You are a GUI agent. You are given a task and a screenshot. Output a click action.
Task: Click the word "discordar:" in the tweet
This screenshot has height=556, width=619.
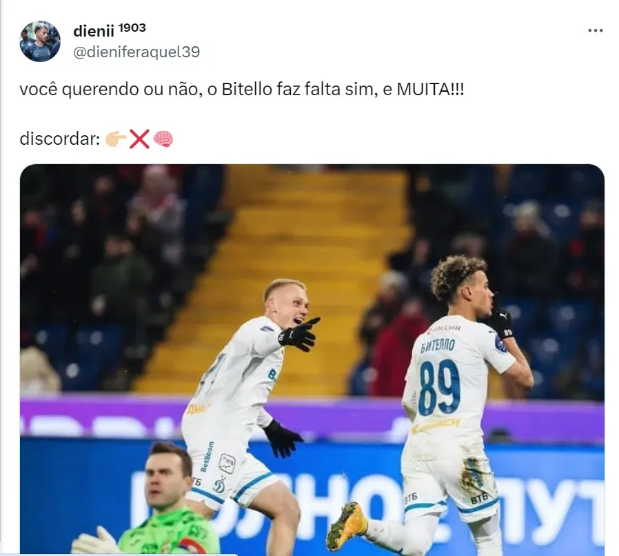[x=59, y=139]
